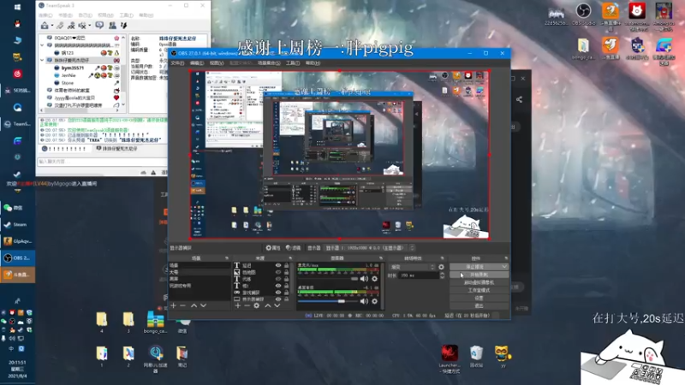This screenshot has width=685, height=385.
Task: Adjust transition duration with stepper arrows
Action: click(442, 275)
